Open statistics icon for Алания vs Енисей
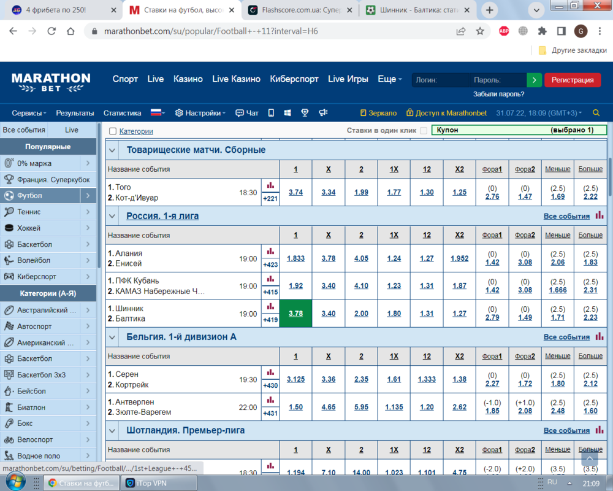613x491 pixels. click(270, 252)
